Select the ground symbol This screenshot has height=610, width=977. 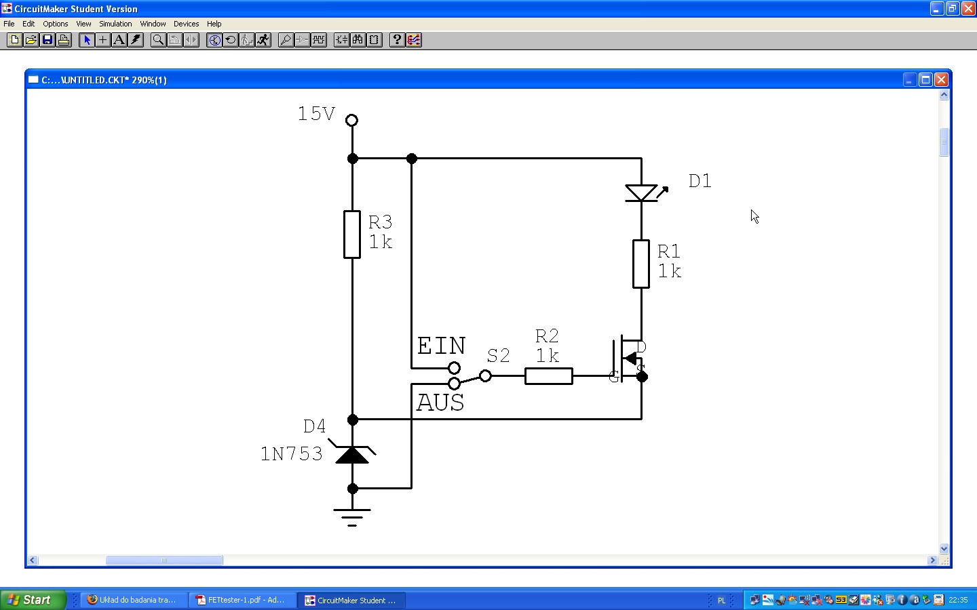tap(352, 517)
